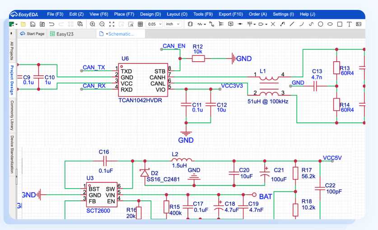Viewport: 378px width, 230px height.
Task: Zoom out with the minus magnifier
Action: (102, 24)
